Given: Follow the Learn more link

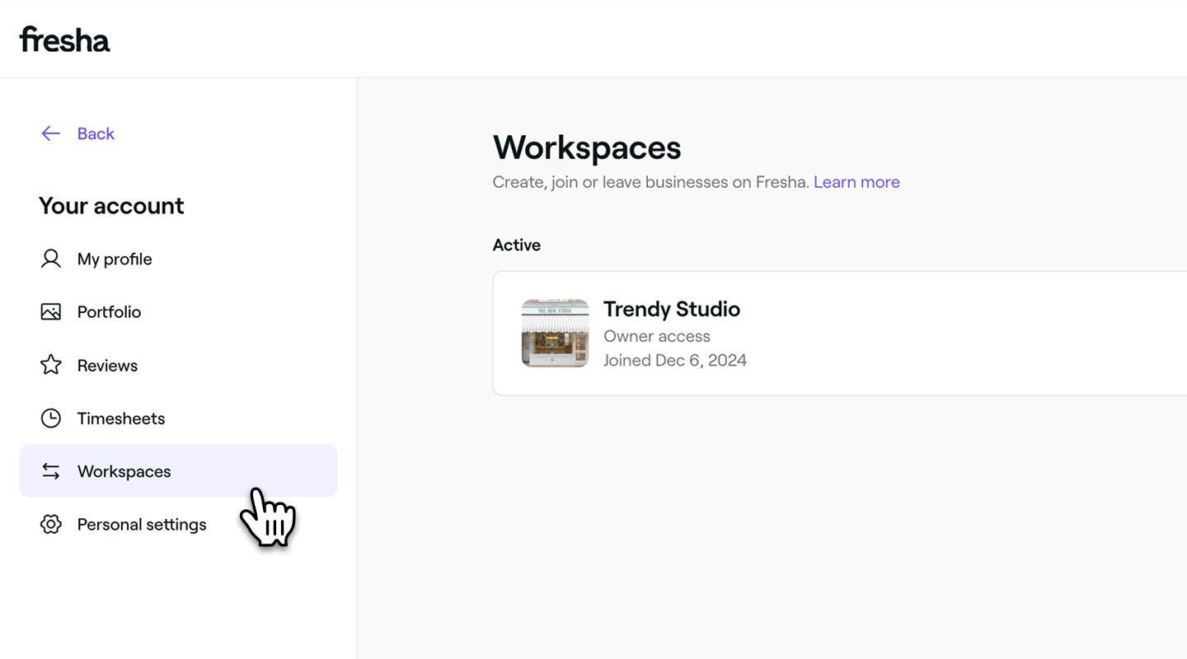Looking at the screenshot, I should [856, 182].
